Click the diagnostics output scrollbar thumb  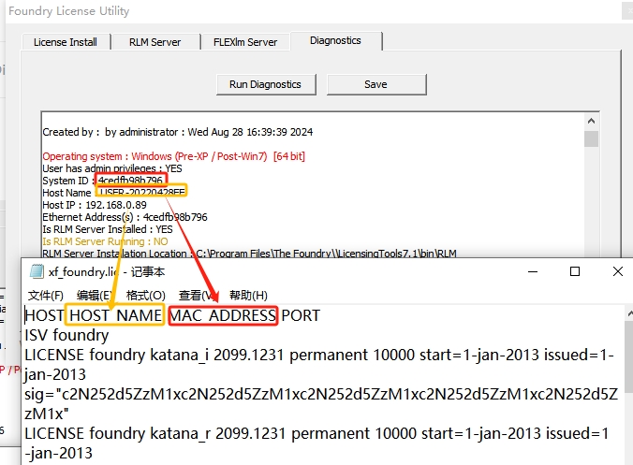click(x=592, y=139)
